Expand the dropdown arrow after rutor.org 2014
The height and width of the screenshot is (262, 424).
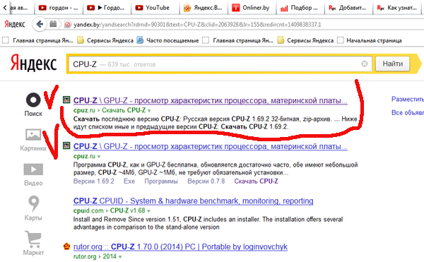(x=120, y=257)
